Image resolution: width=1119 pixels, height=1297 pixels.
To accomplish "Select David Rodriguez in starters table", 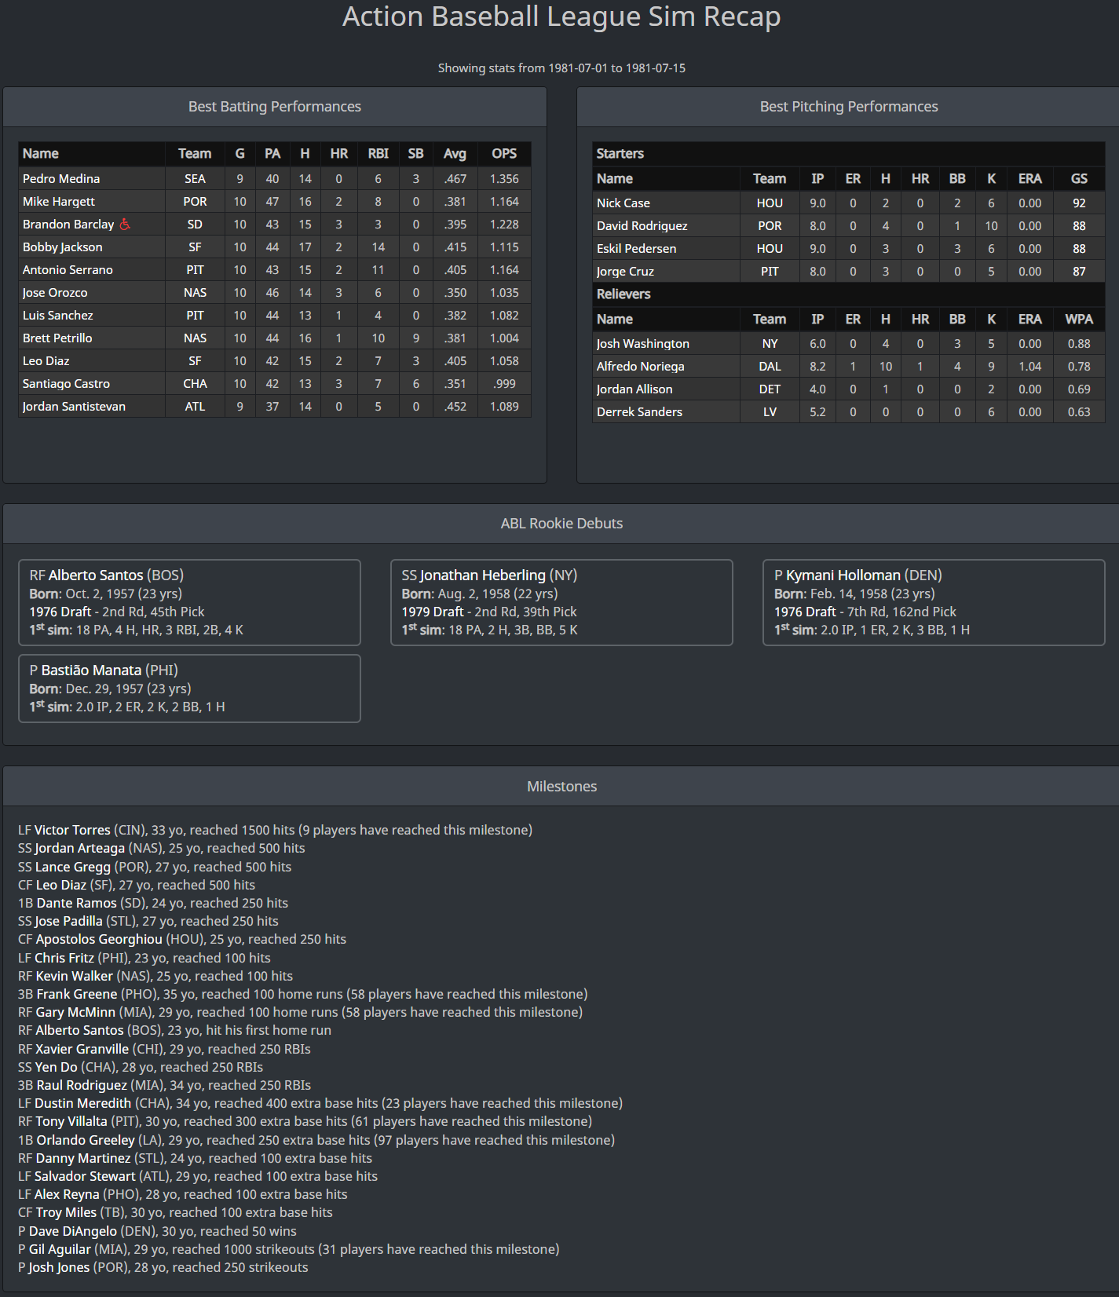I will tap(642, 226).
